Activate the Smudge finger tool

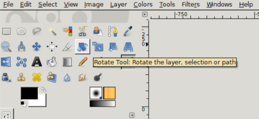coord(82,77)
